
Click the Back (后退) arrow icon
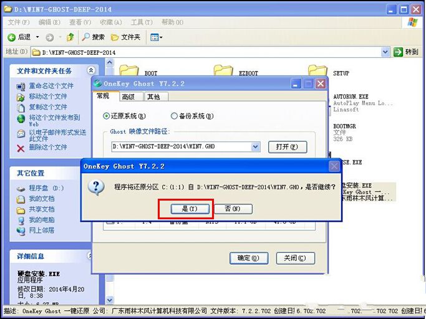click(11, 37)
